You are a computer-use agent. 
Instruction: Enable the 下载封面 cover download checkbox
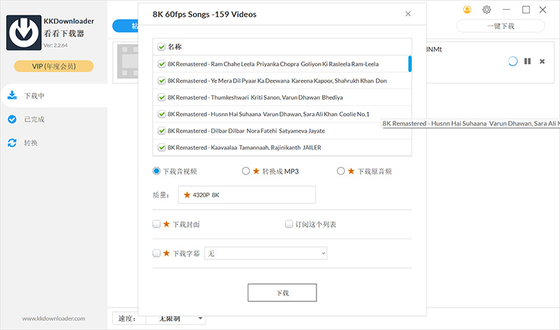coord(156,224)
